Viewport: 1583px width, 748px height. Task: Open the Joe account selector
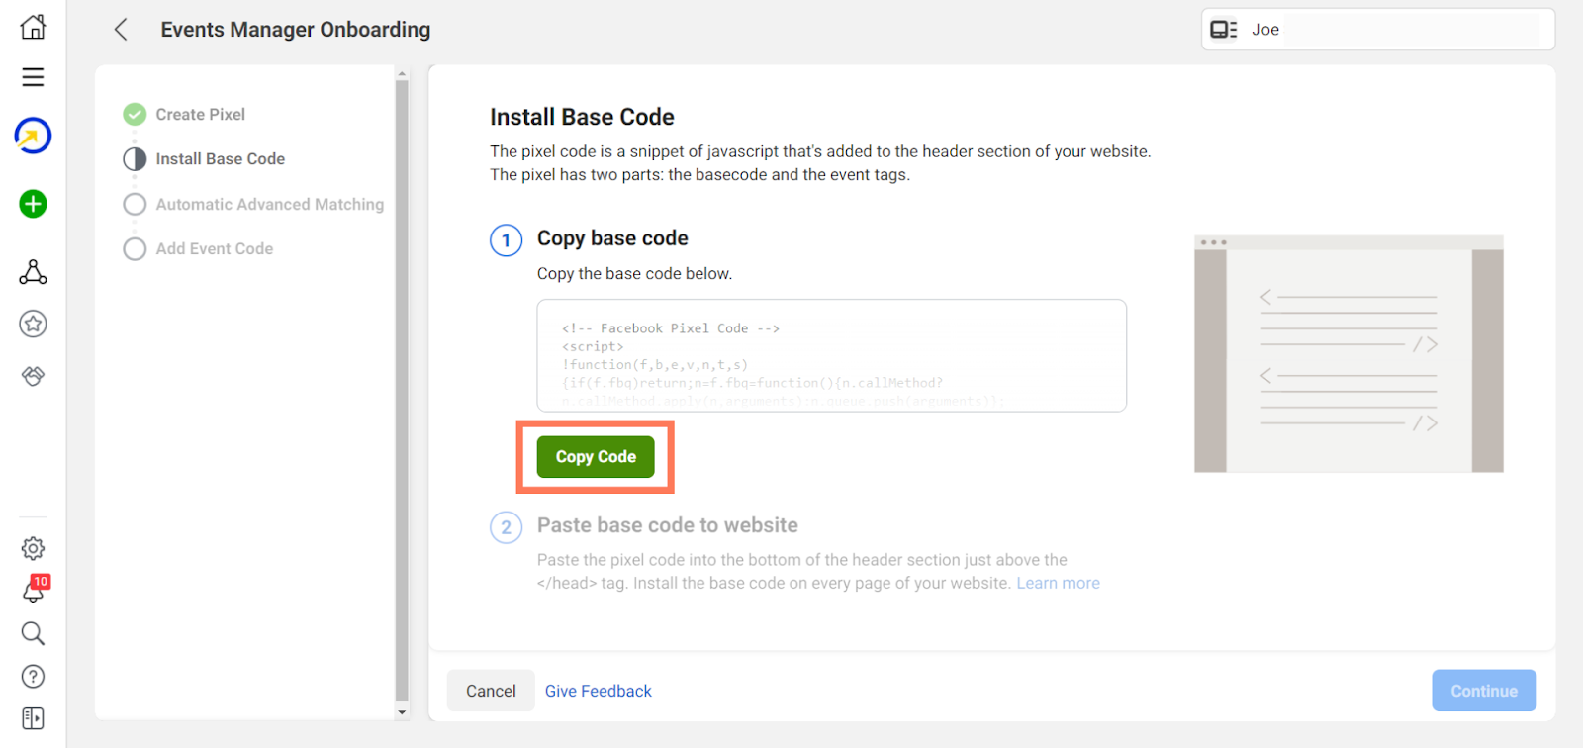1377,30
